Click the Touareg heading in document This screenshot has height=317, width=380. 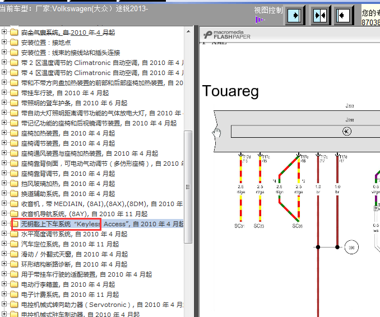tap(230, 91)
